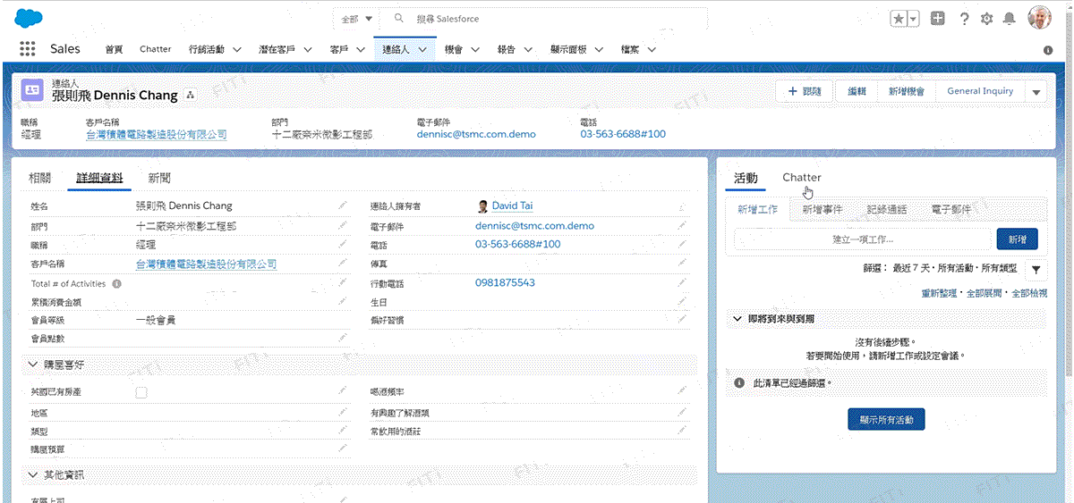
Task: Open the setup gear icon
Action: pyautogui.click(x=986, y=19)
